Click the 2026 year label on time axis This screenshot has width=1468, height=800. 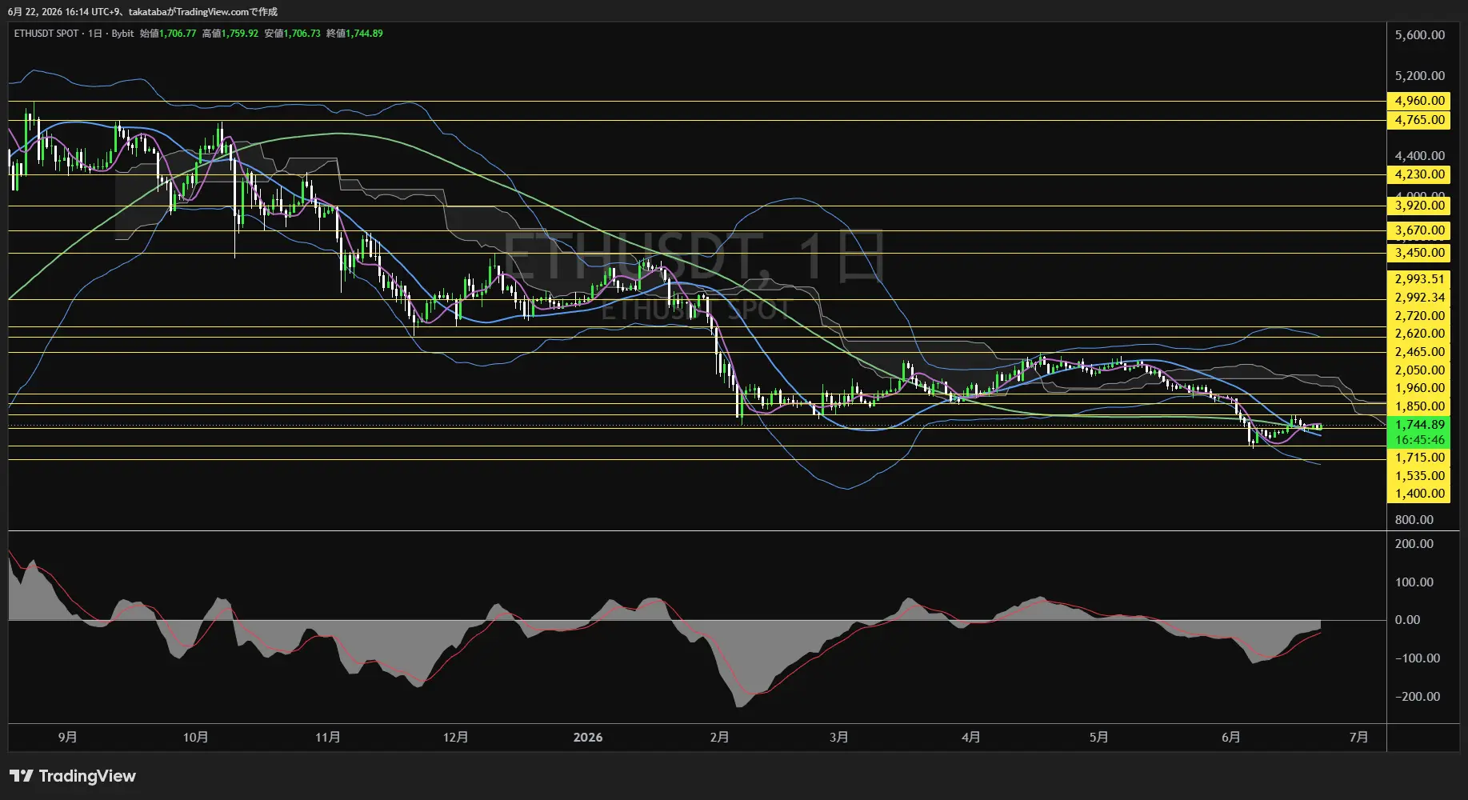point(588,737)
